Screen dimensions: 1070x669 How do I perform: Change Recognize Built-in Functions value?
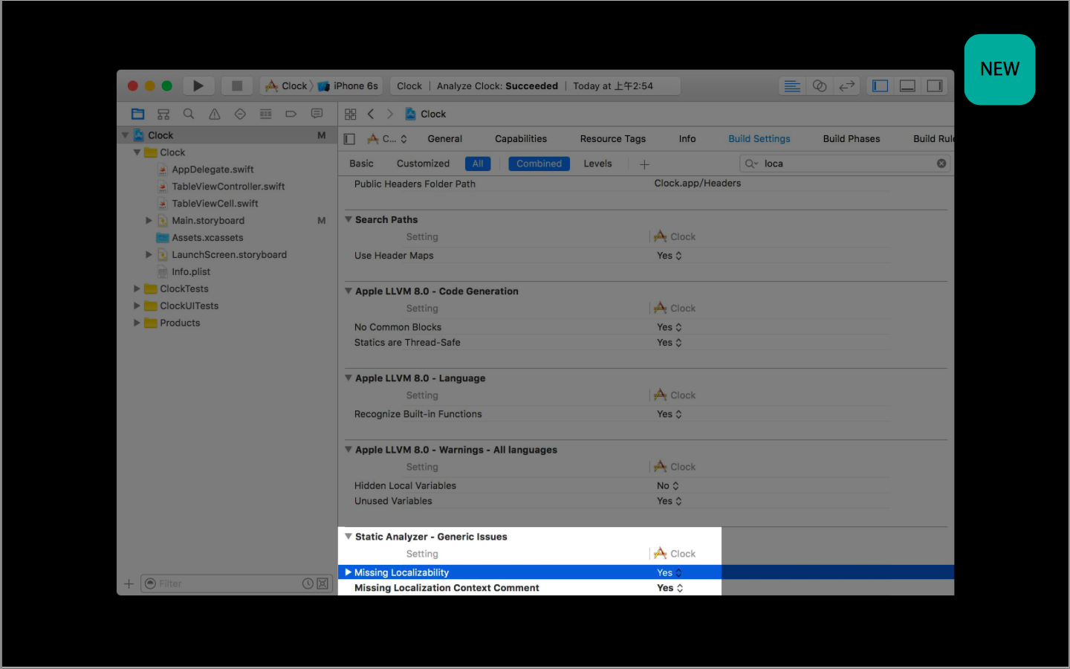(x=669, y=414)
